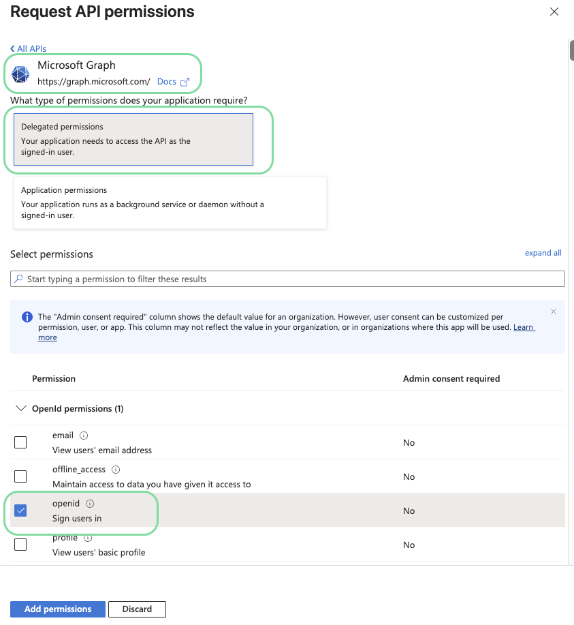
Task: Uncheck the openid permission checkbox
Action: click(20, 510)
